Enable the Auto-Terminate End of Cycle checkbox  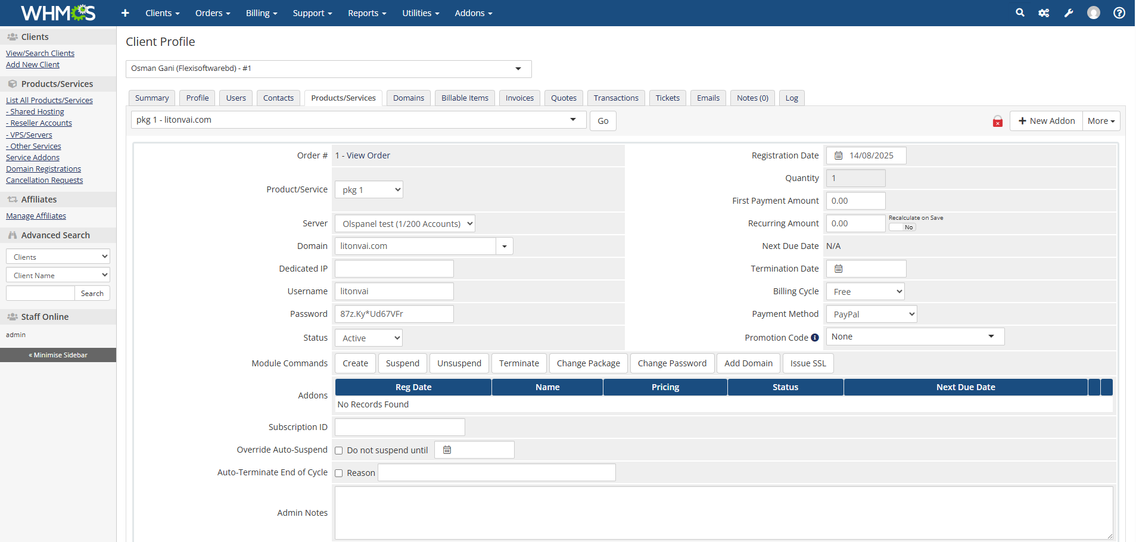click(x=339, y=473)
